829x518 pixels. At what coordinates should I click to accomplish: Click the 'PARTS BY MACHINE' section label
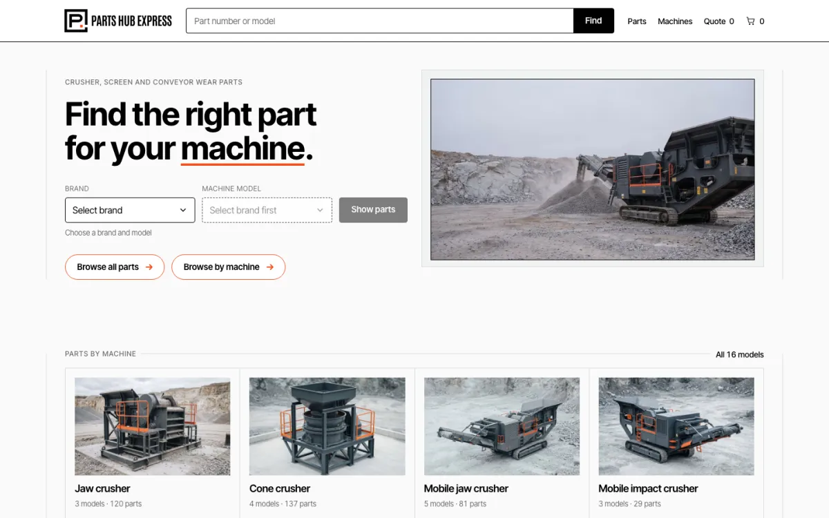[x=101, y=354]
